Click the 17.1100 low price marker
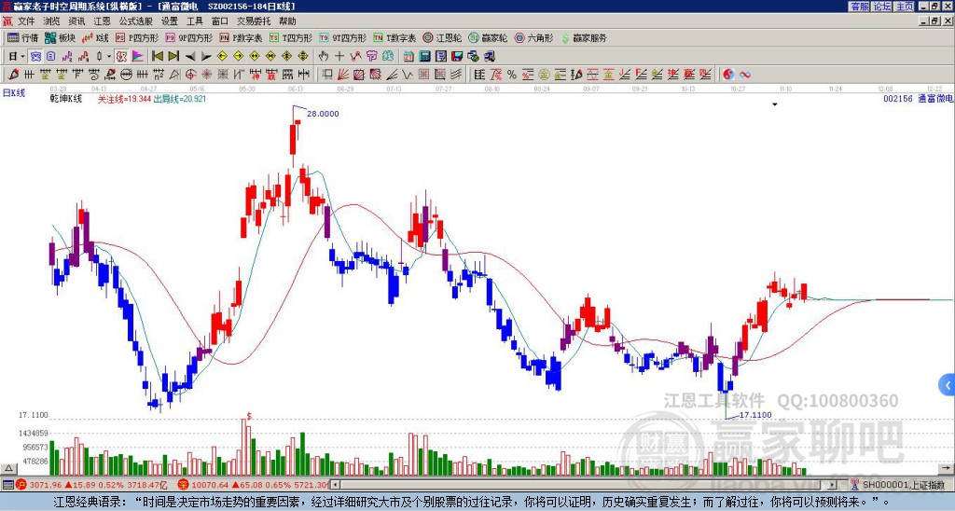Image resolution: width=955 pixels, height=511 pixels. pos(755,415)
